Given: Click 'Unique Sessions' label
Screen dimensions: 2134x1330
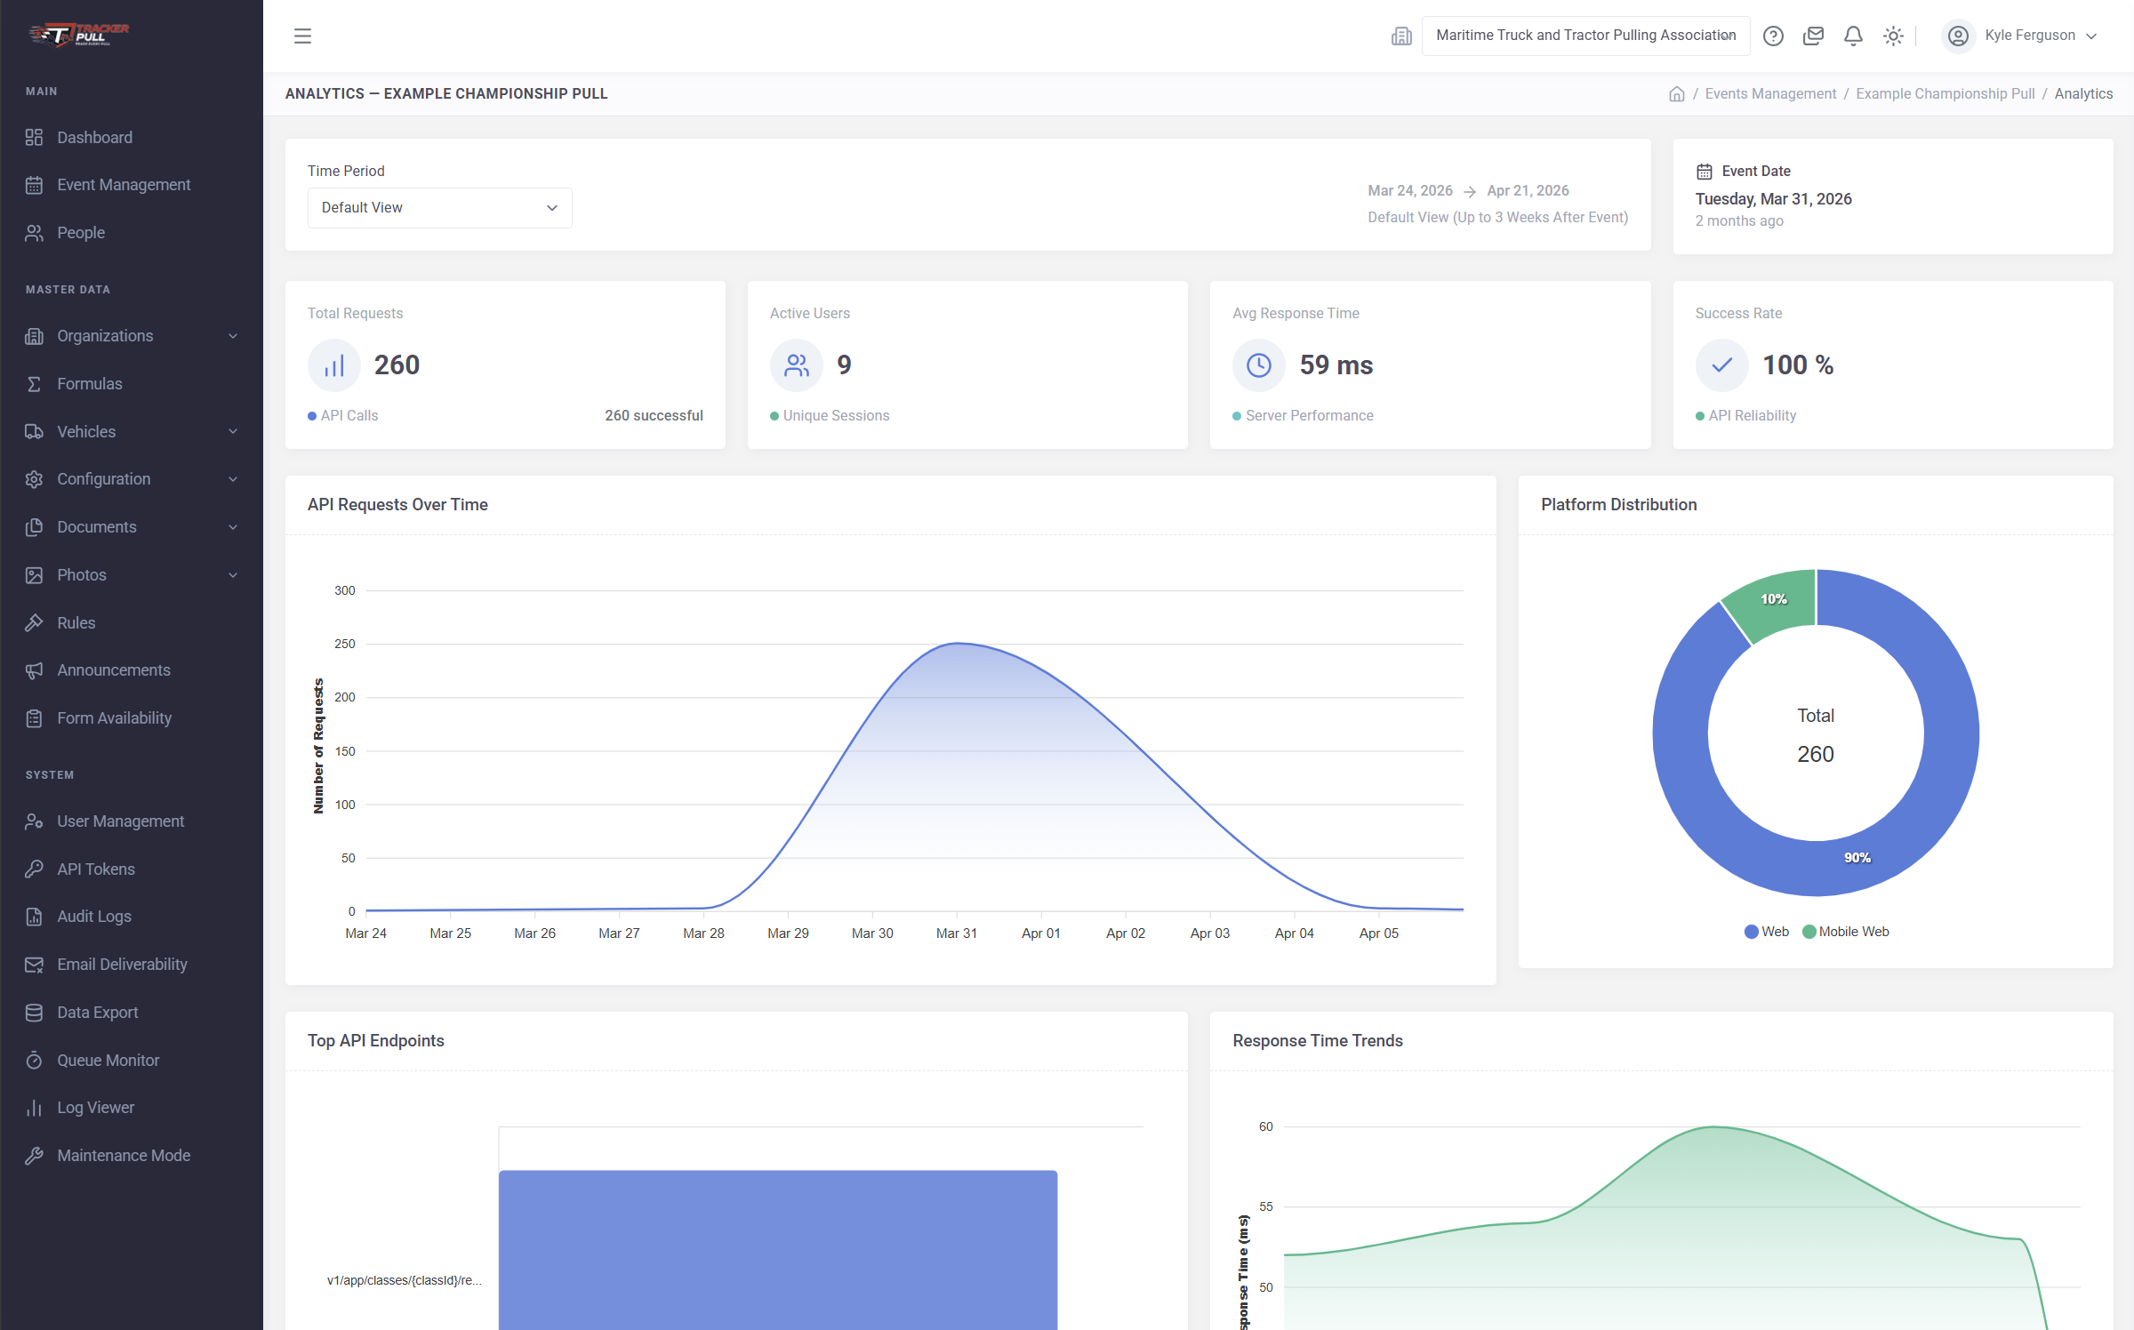Looking at the screenshot, I should (836, 416).
